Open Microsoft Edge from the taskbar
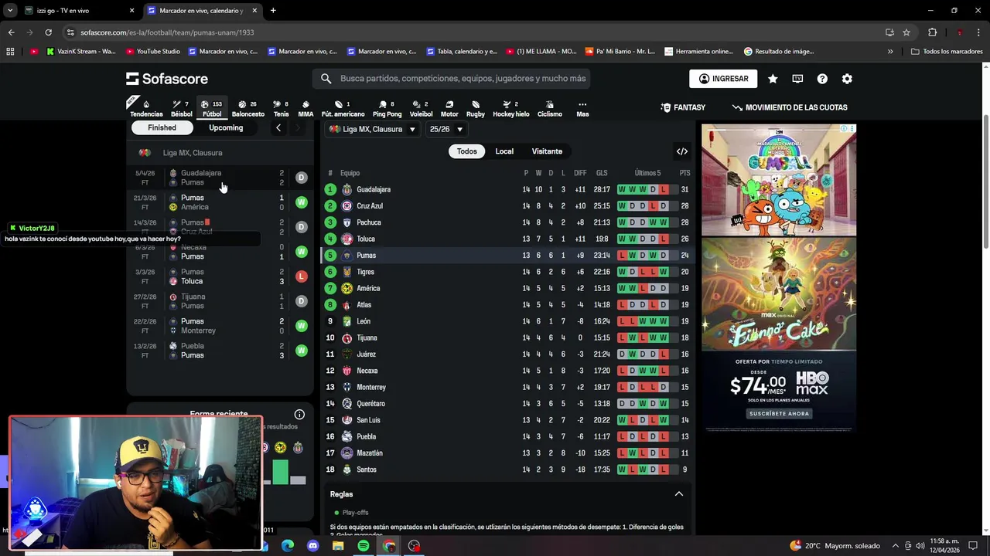This screenshot has height=556, width=990. click(x=287, y=546)
